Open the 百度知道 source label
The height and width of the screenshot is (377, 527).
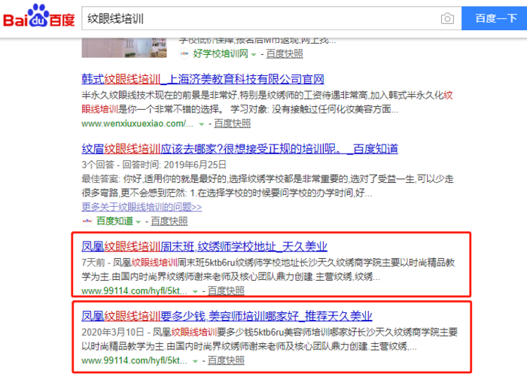point(114,221)
